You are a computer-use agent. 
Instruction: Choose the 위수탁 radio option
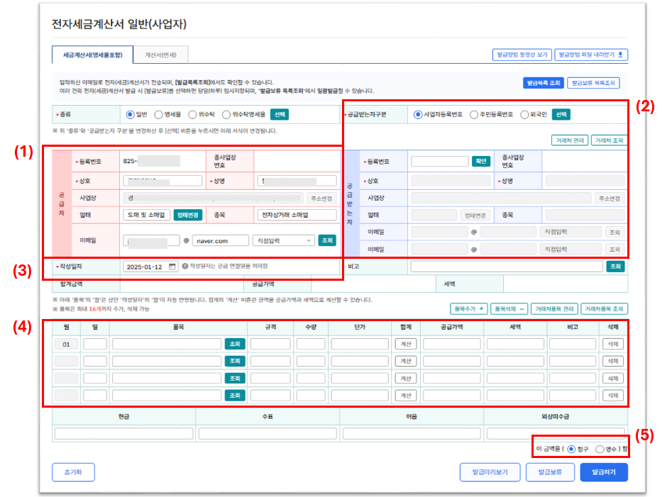(x=192, y=115)
